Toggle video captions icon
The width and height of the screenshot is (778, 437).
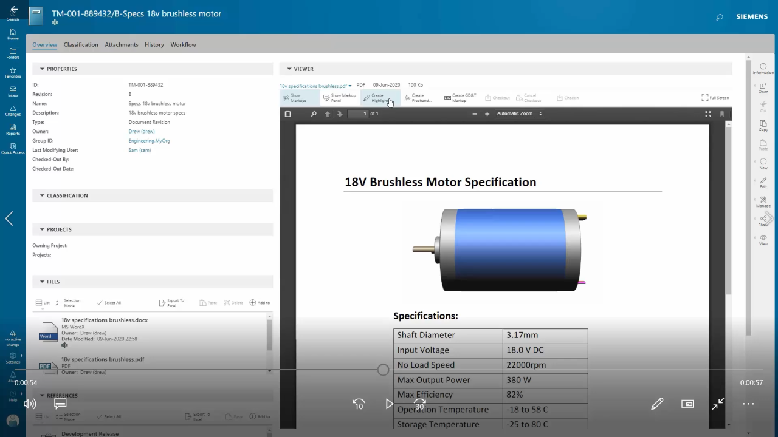60,403
